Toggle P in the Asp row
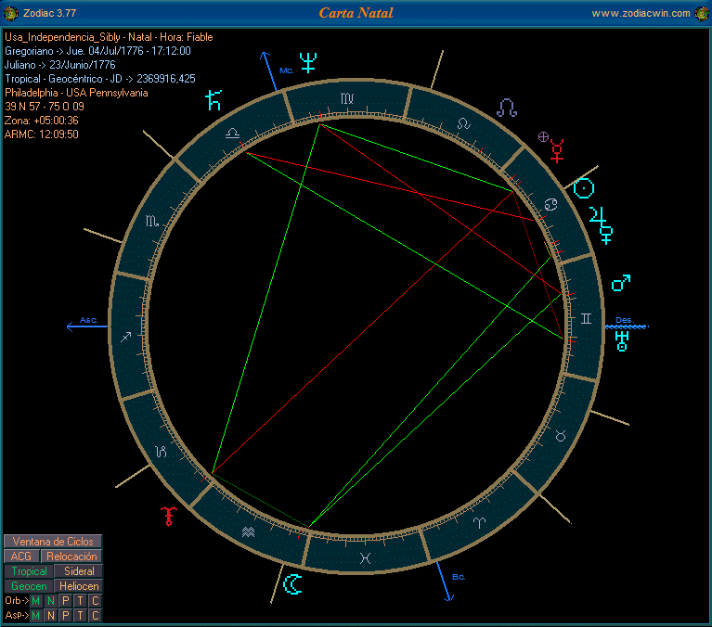 [x=66, y=616]
